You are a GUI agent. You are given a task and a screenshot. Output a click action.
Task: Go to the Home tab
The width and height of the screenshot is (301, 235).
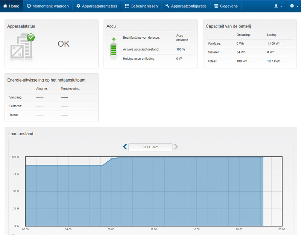pyautogui.click(x=11, y=6)
